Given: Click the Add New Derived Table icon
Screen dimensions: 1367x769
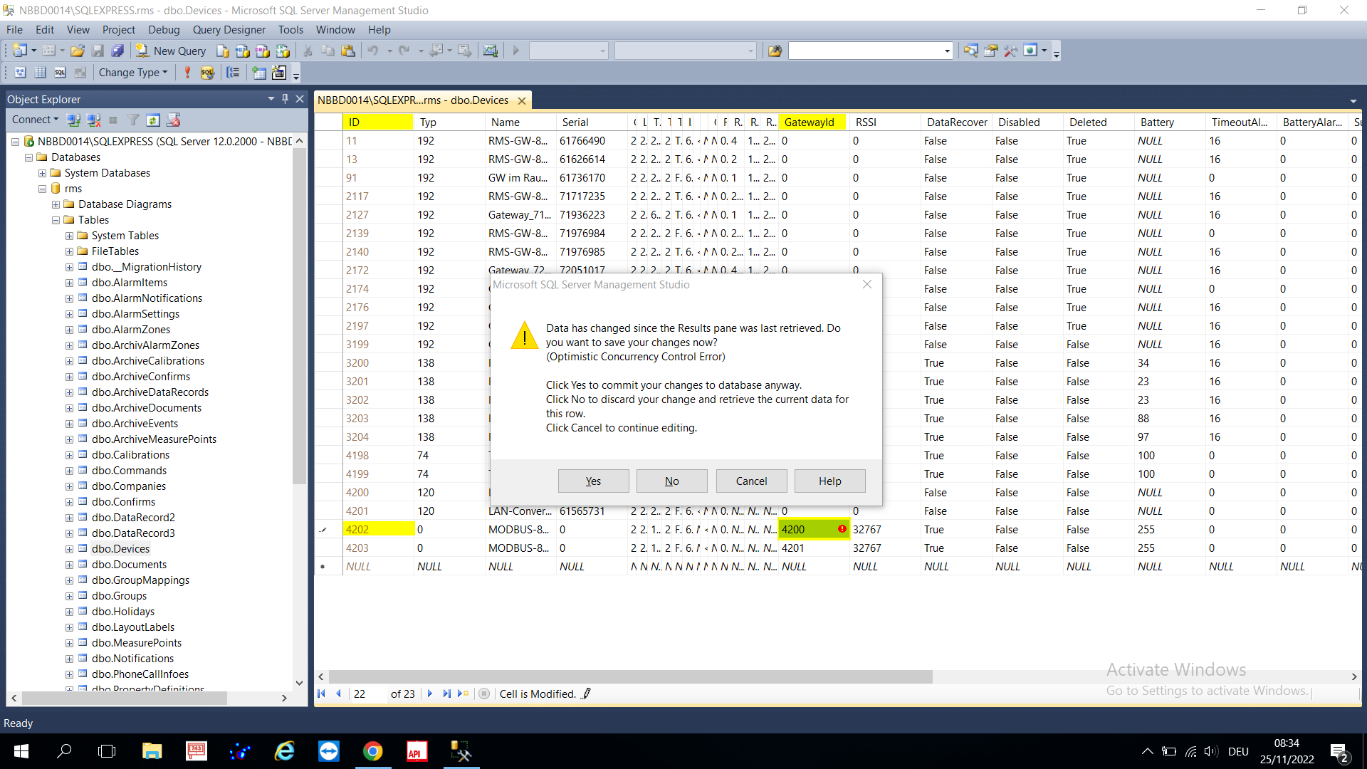Looking at the screenshot, I should [x=279, y=73].
